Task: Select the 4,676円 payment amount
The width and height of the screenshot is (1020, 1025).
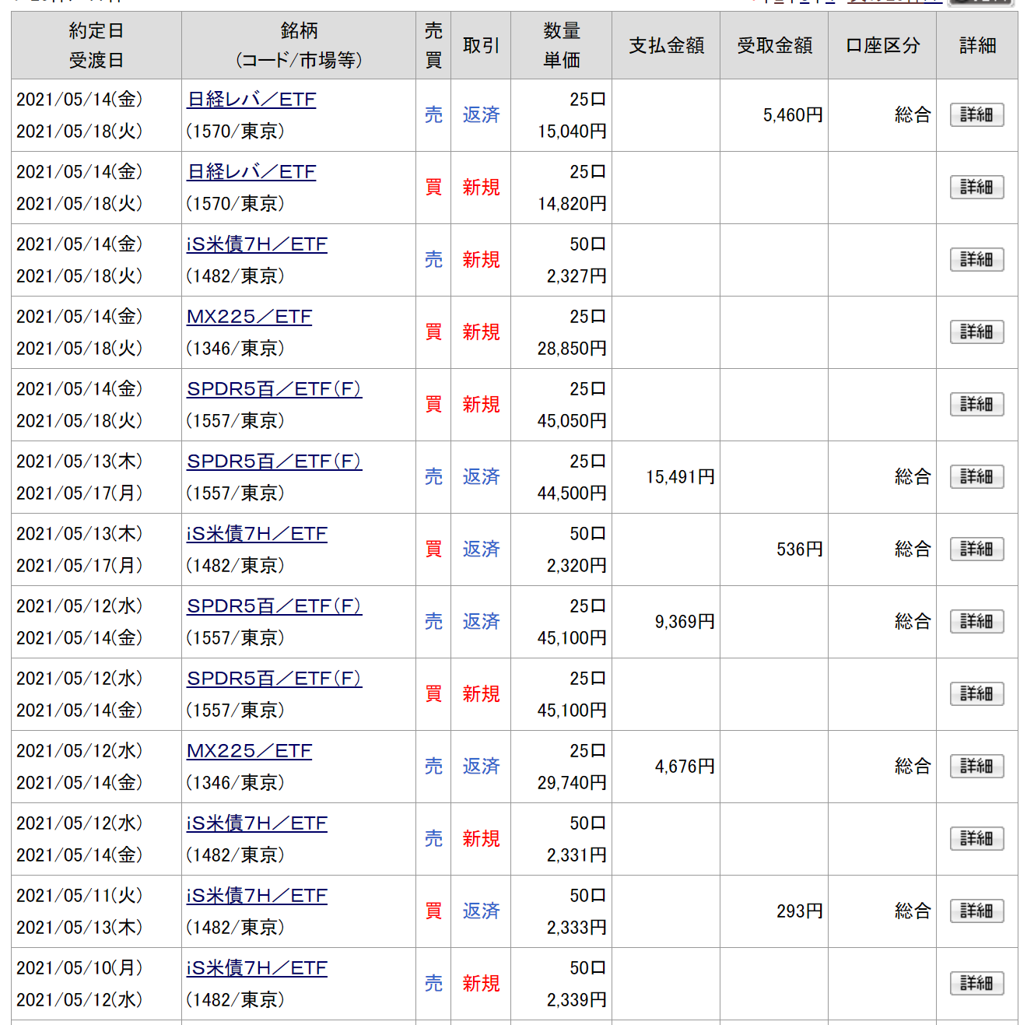Action: pos(685,767)
